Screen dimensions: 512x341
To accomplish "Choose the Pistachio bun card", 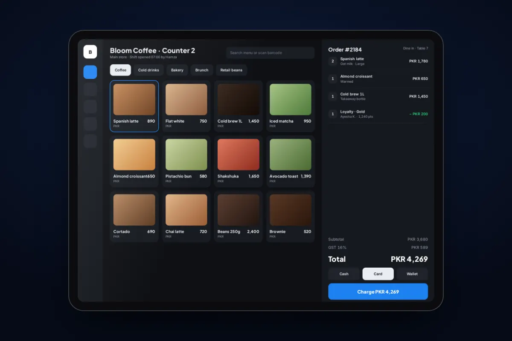I will point(186,162).
